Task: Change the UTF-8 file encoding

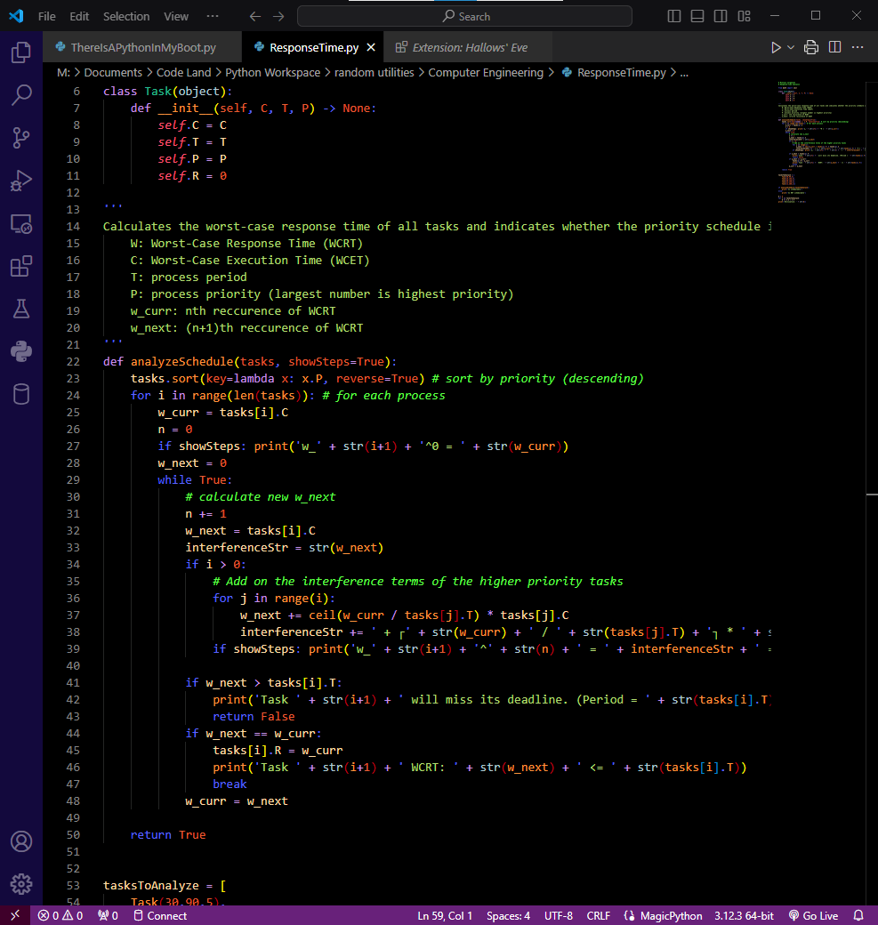Action: [558, 915]
